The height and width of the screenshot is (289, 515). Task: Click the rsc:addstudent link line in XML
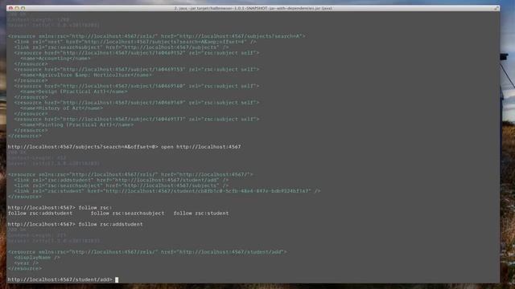pos(122,180)
